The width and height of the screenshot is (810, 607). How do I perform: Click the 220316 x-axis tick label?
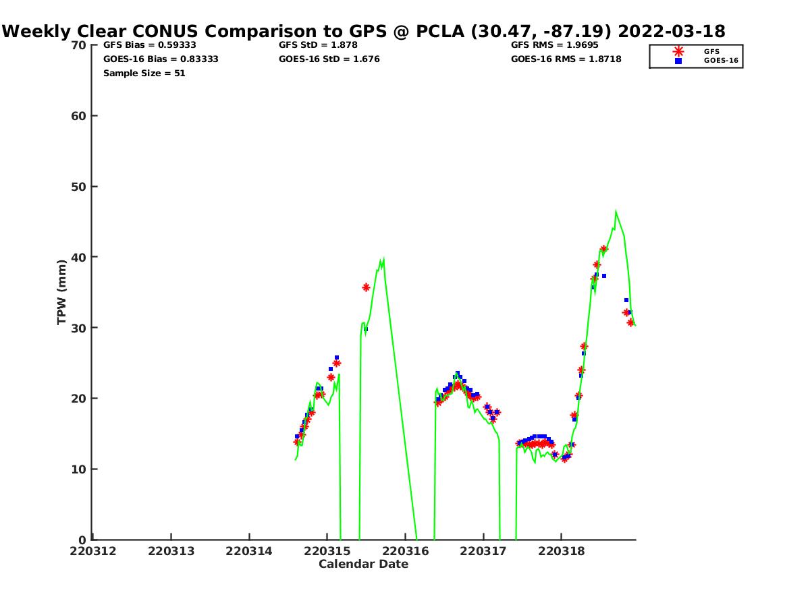tap(405, 551)
